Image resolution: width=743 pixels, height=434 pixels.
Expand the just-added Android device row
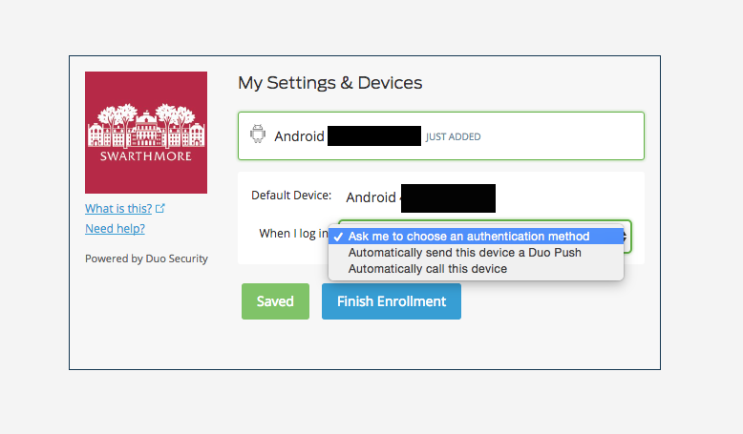click(x=441, y=135)
